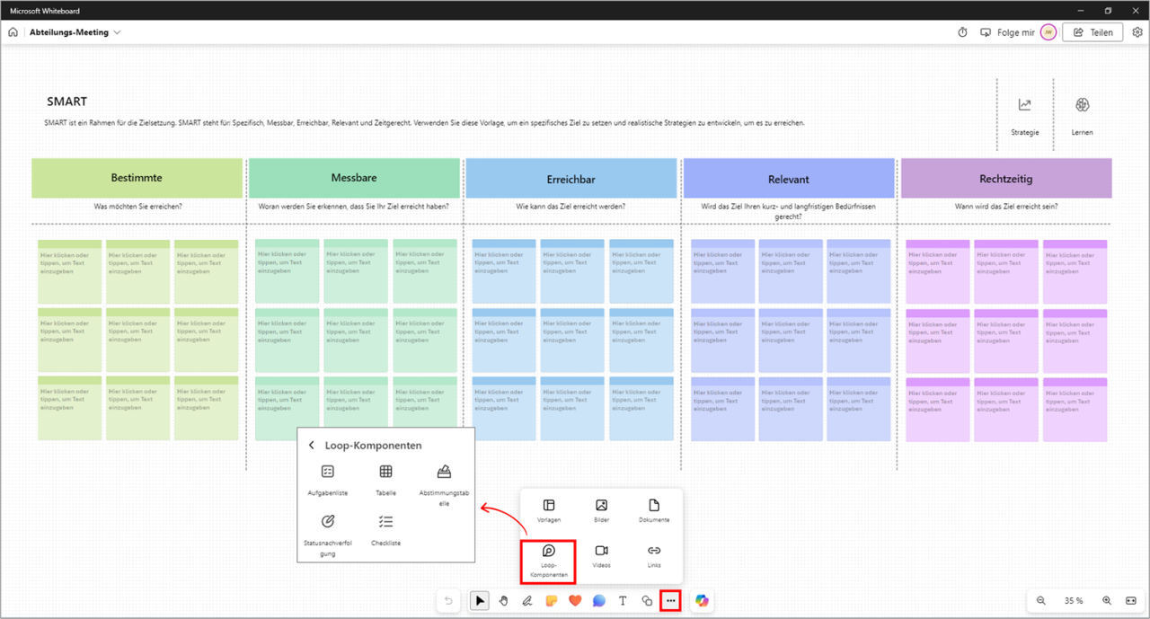Click the comment bubble tool
Image resolution: width=1150 pixels, height=619 pixels.
pyautogui.click(x=599, y=601)
